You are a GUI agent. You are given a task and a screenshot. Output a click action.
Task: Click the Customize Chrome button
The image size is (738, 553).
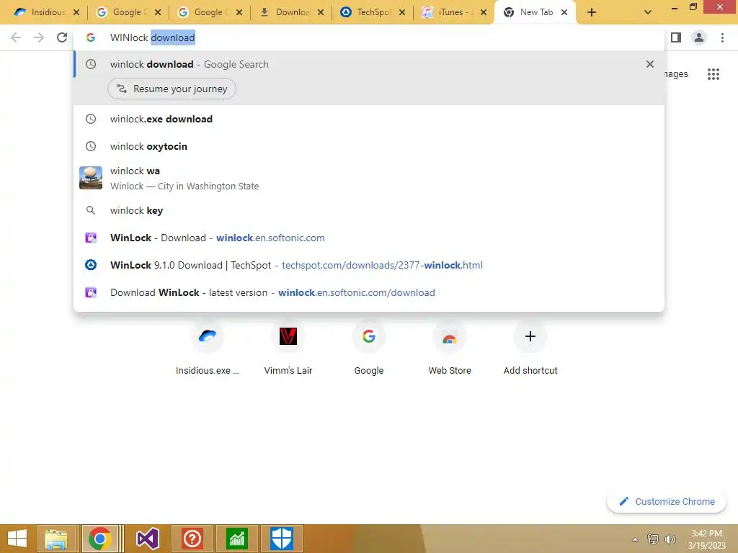[667, 501]
